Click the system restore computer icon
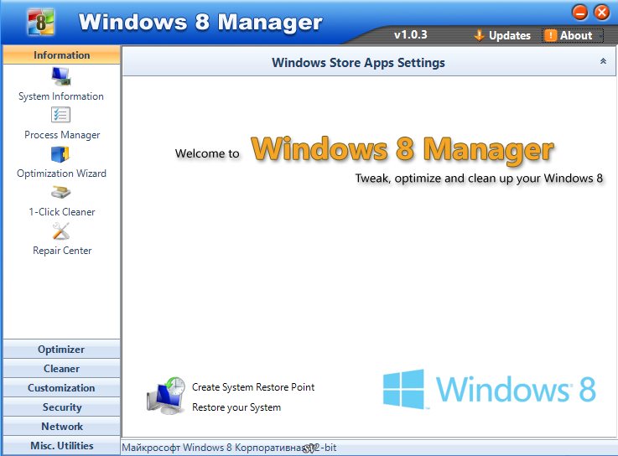 coord(166,396)
